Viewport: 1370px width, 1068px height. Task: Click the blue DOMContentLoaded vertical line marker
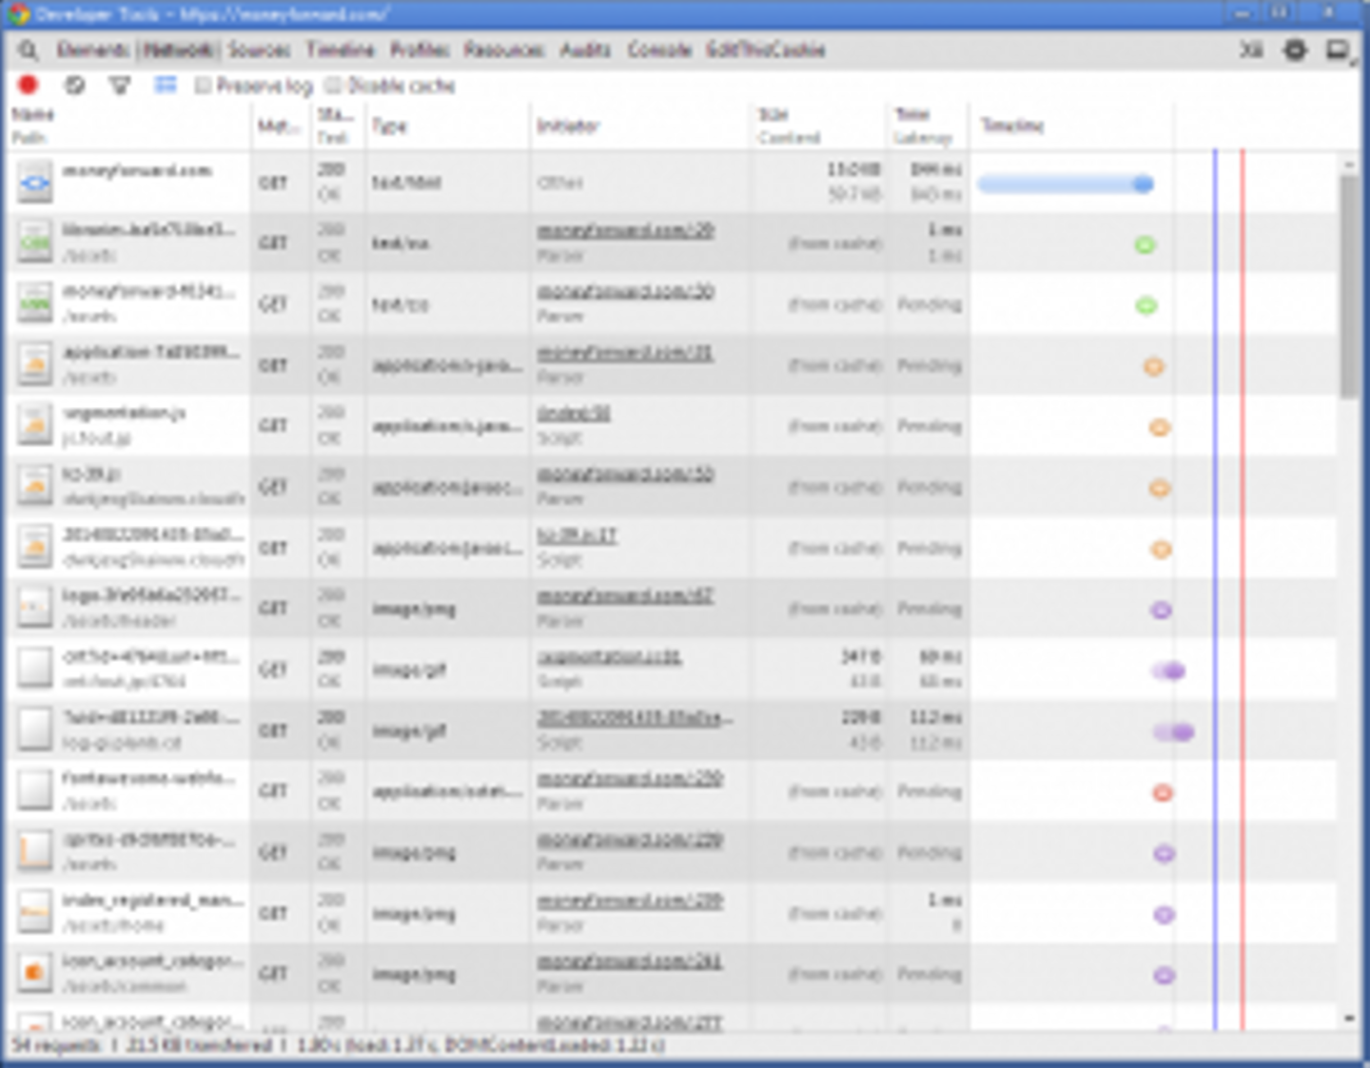(x=1215, y=590)
